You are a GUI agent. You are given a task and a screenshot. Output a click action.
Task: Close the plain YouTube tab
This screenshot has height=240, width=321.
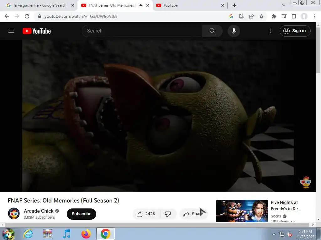(223, 5)
